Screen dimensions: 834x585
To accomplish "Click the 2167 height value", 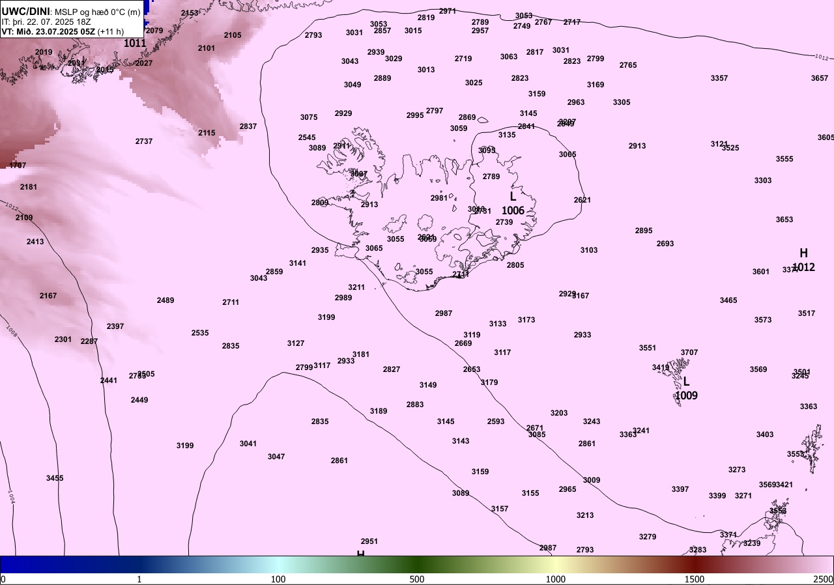I will coord(48,296).
